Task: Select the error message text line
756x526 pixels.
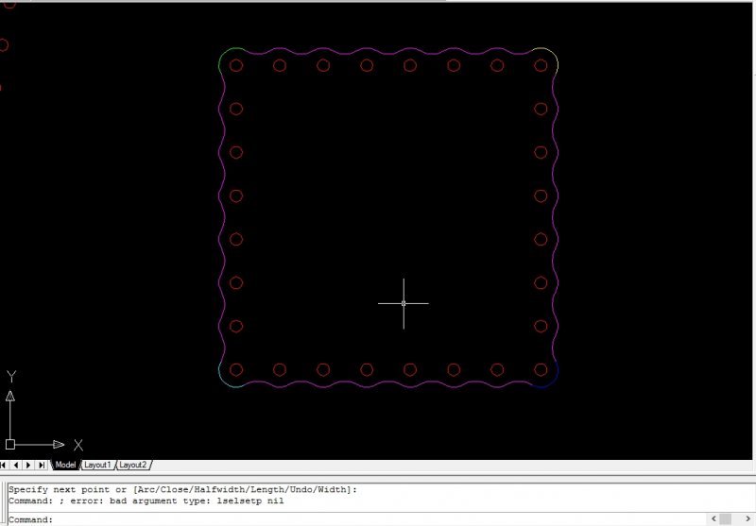Action: [x=146, y=501]
